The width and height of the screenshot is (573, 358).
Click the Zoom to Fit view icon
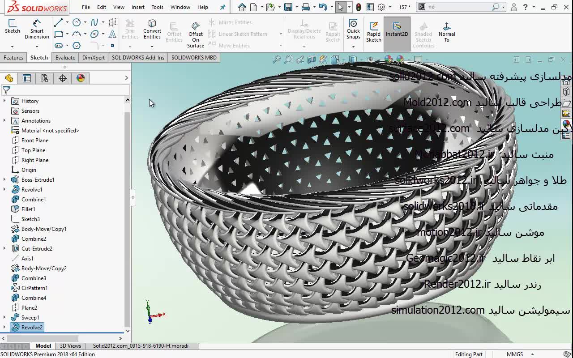click(277, 59)
